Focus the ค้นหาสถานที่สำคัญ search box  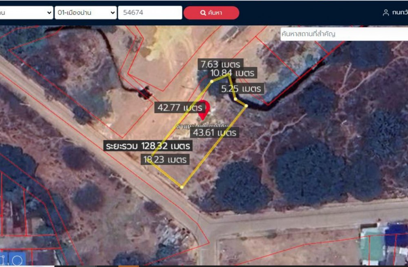(344, 34)
